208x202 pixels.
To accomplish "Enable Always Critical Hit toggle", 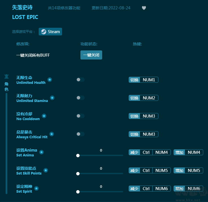I will click(x=80, y=134).
